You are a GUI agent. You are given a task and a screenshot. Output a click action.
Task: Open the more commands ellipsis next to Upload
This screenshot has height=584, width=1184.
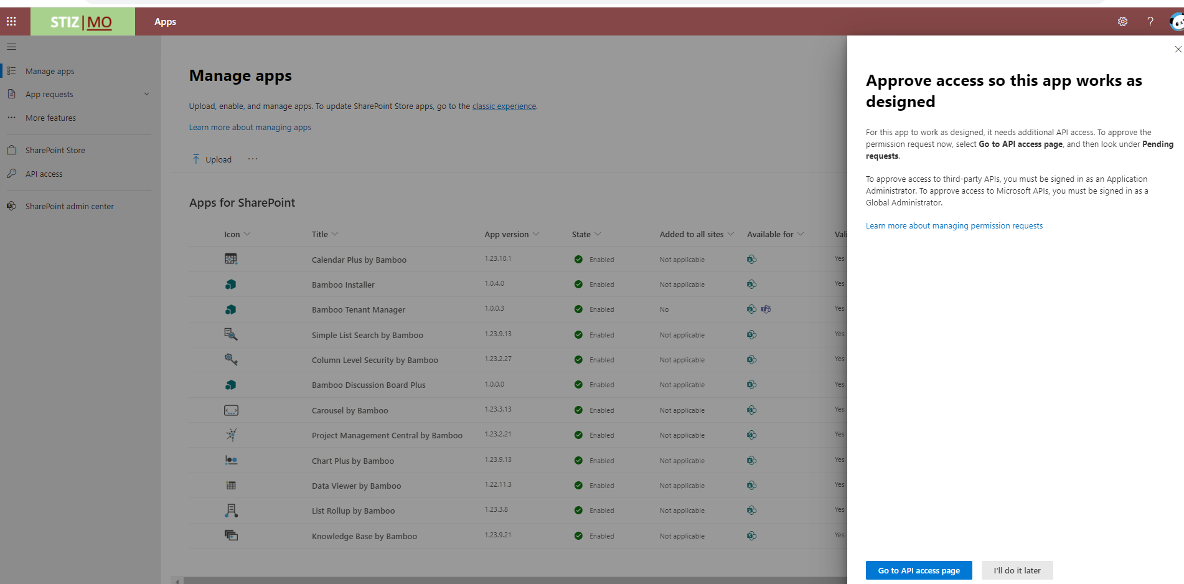click(x=253, y=159)
